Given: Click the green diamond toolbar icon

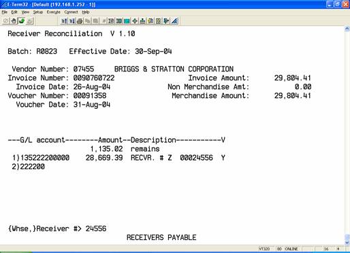Looking at the screenshot, I should [135, 21].
